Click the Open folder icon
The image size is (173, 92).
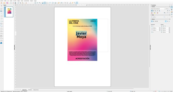4,3
